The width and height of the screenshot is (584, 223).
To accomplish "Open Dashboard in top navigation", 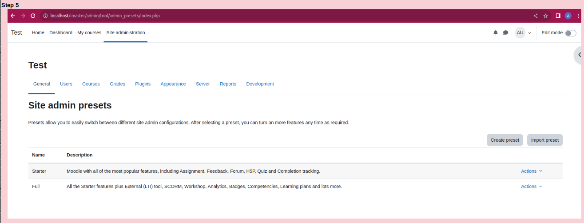I will coord(61,32).
